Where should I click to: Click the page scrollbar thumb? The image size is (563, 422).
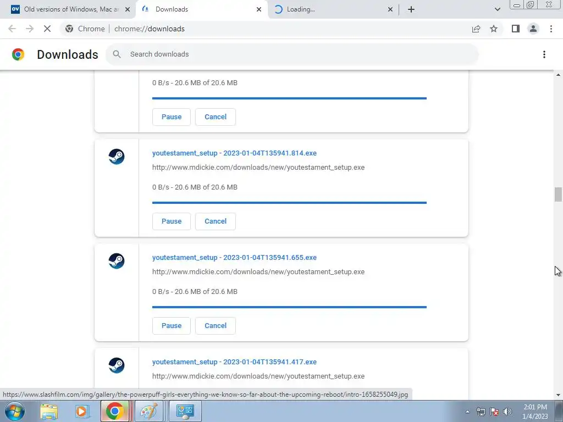558,195
